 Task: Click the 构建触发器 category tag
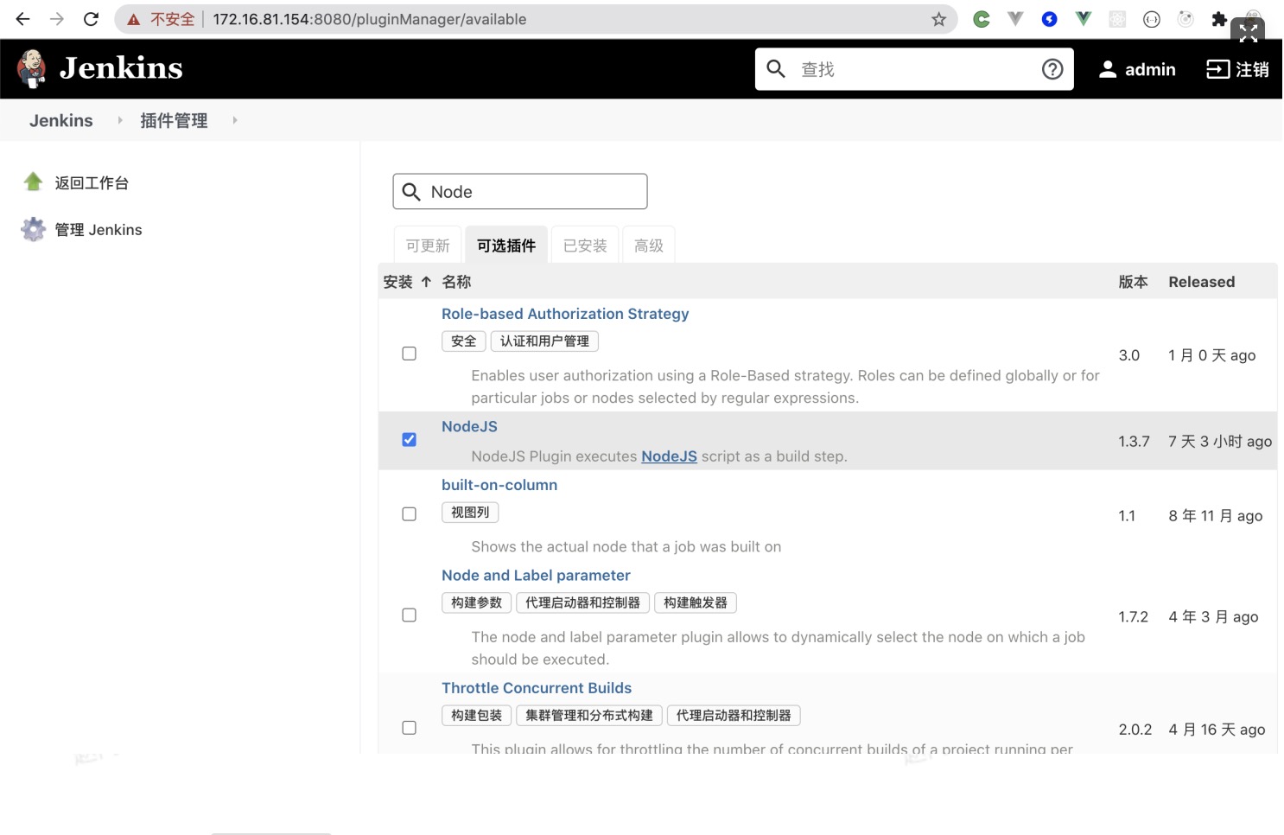pyautogui.click(x=696, y=602)
